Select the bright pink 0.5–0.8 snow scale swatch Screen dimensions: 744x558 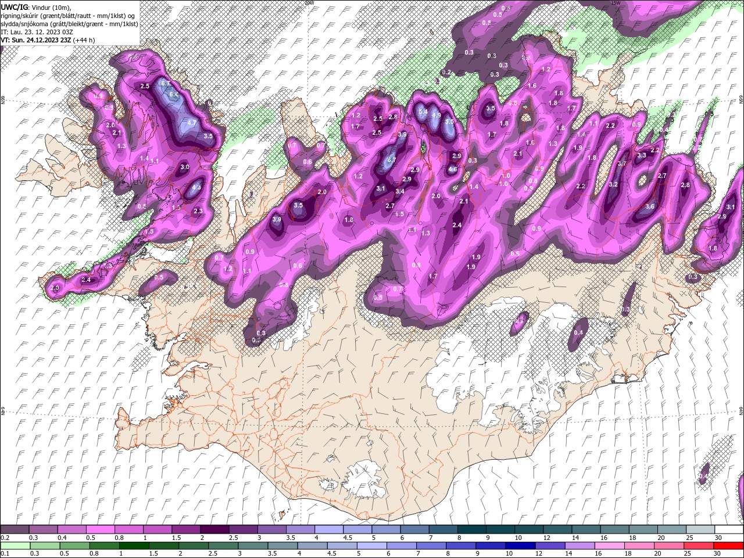101,530
